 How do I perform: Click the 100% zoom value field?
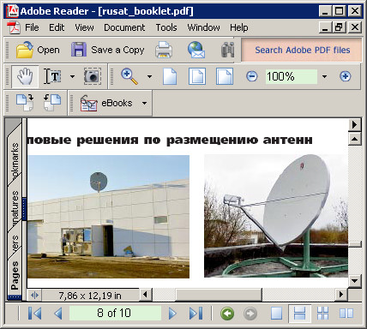[292, 76]
